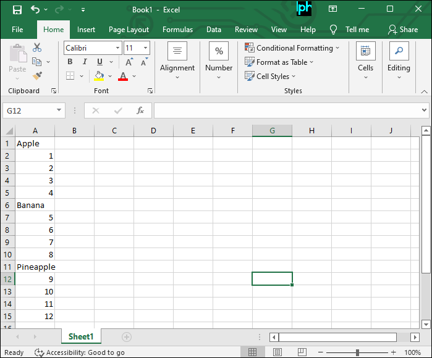Image resolution: width=432 pixels, height=358 pixels.
Task: Toggle Bold formatting
Action: (70, 62)
